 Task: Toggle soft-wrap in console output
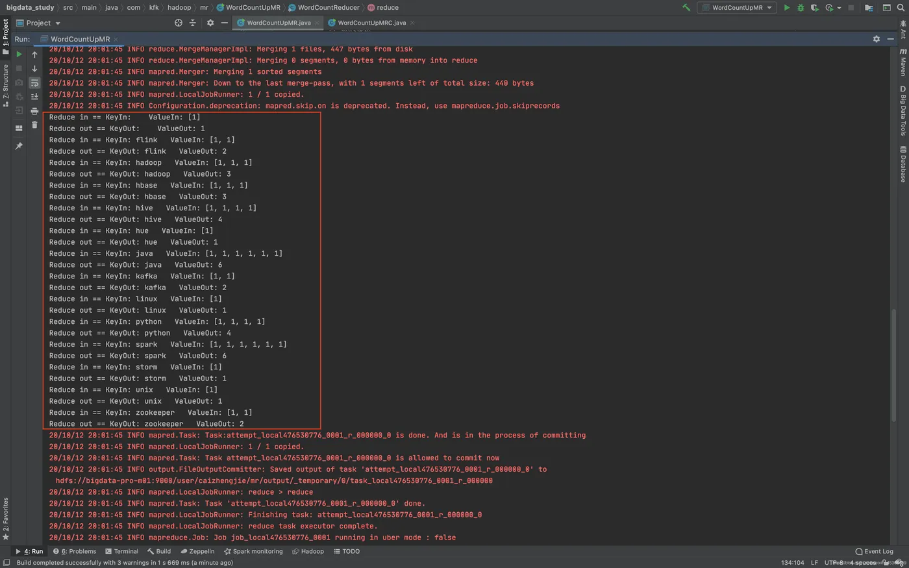[34, 82]
